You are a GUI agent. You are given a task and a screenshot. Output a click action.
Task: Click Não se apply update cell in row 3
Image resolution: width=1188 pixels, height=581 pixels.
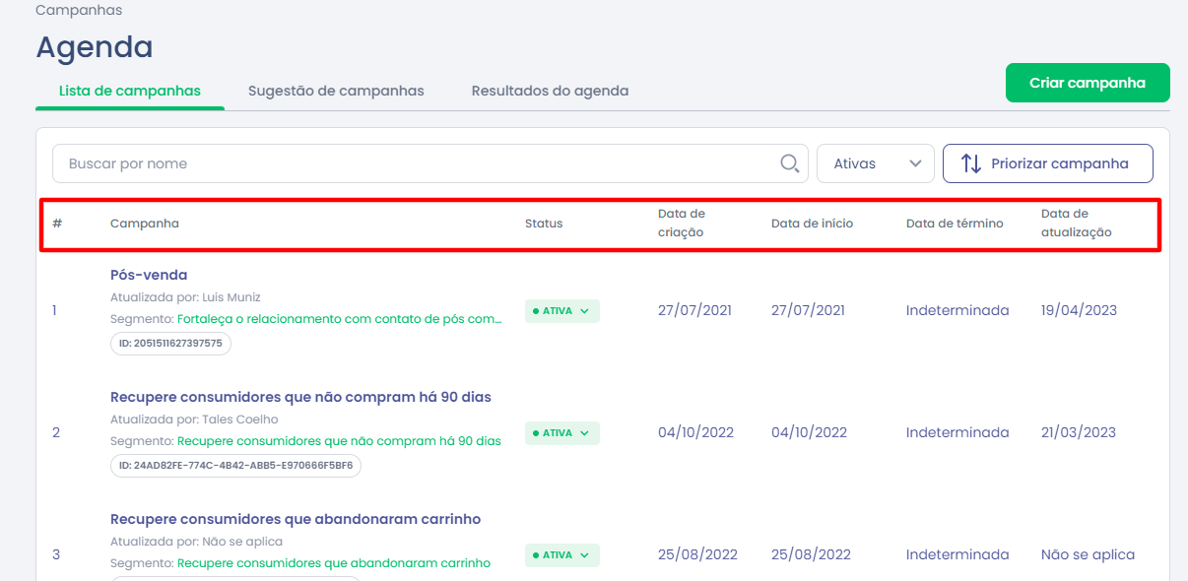[1088, 554]
